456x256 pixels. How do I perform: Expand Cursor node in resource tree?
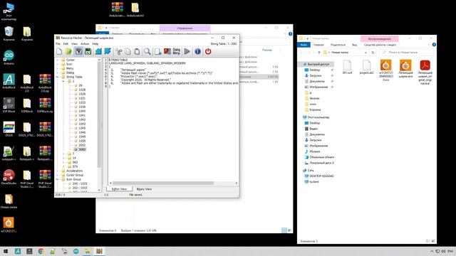click(58, 60)
